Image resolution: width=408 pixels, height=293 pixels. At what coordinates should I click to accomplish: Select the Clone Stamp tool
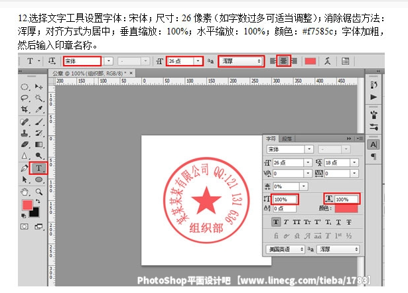coord(25,133)
